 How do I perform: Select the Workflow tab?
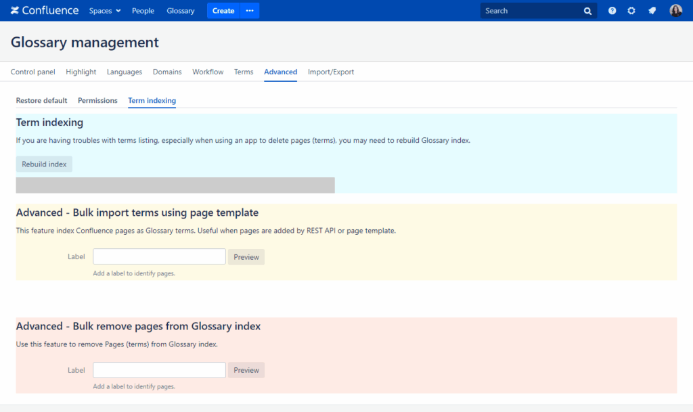point(208,72)
